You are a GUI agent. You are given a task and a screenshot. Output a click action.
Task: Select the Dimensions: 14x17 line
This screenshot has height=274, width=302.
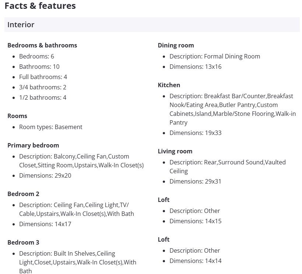pyautogui.click(x=45, y=224)
